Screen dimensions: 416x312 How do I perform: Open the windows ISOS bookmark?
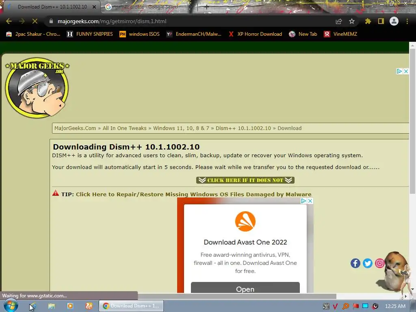[140, 34]
